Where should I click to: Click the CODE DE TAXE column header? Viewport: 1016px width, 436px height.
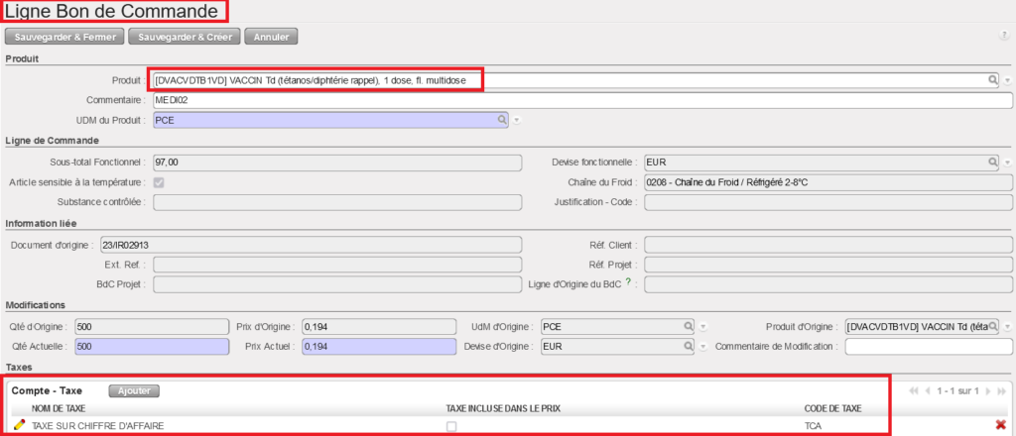click(x=832, y=408)
